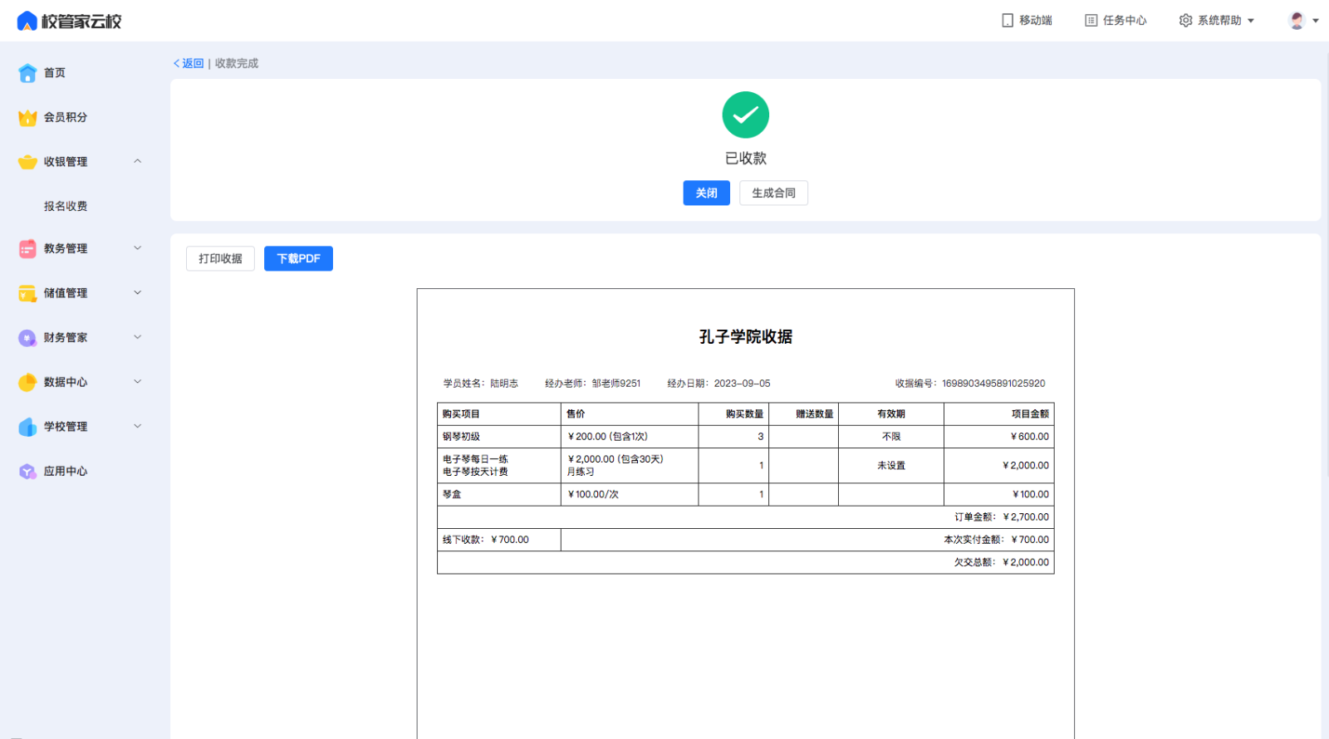
Task: Click the 数据中心 pie chart icon
Action: [x=27, y=382]
